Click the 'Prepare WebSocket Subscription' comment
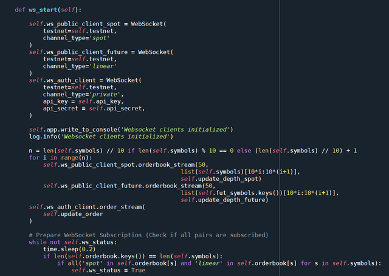Screen dimensions: 389x276 point(148,235)
